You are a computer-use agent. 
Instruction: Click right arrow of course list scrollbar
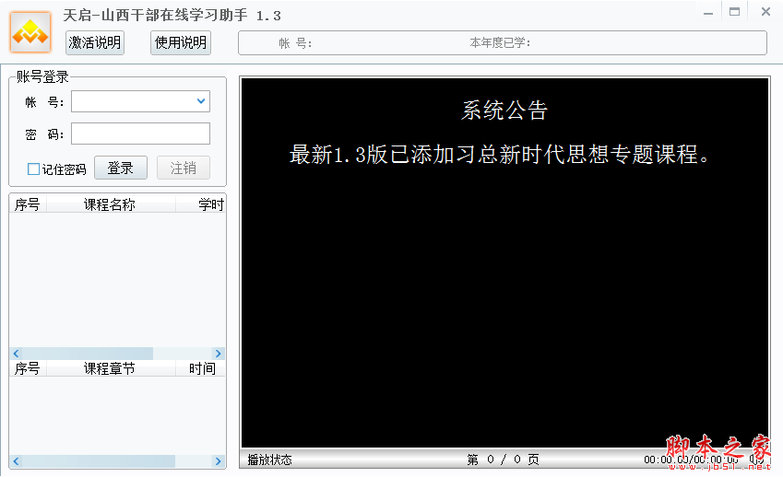click(x=219, y=354)
